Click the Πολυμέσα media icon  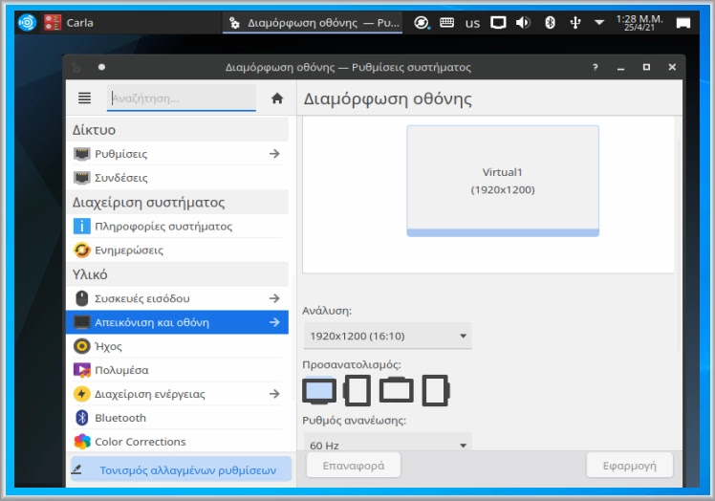(x=81, y=370)
